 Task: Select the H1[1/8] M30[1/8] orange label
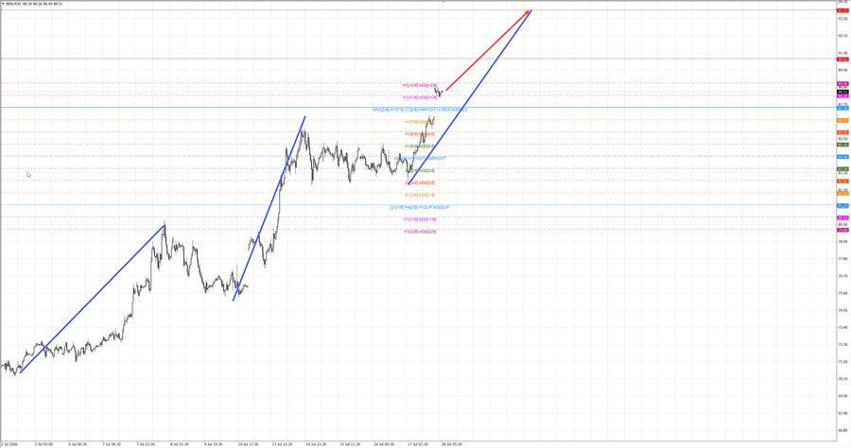click(420, 195)
